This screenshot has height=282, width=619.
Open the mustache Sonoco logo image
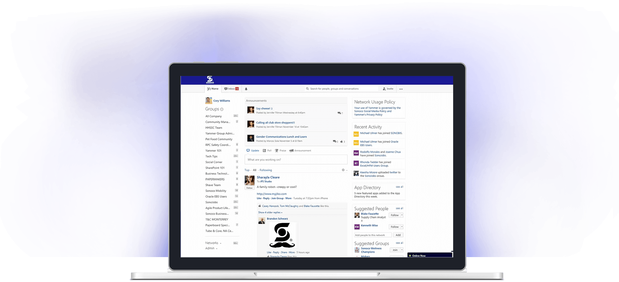[x=282, y=235]
